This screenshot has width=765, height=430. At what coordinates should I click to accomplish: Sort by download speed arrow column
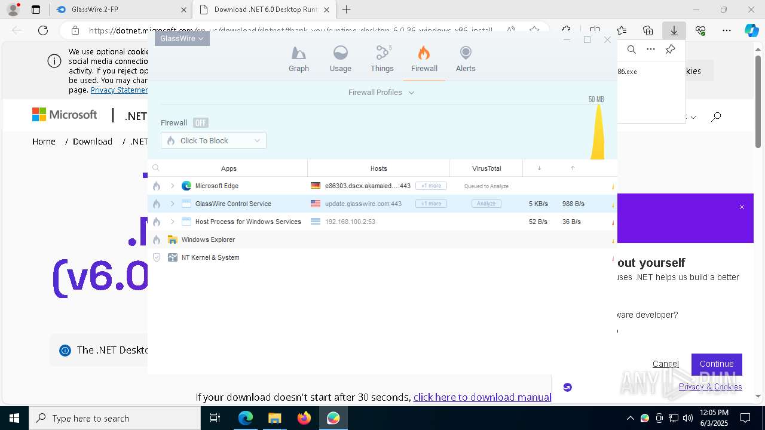539,168
